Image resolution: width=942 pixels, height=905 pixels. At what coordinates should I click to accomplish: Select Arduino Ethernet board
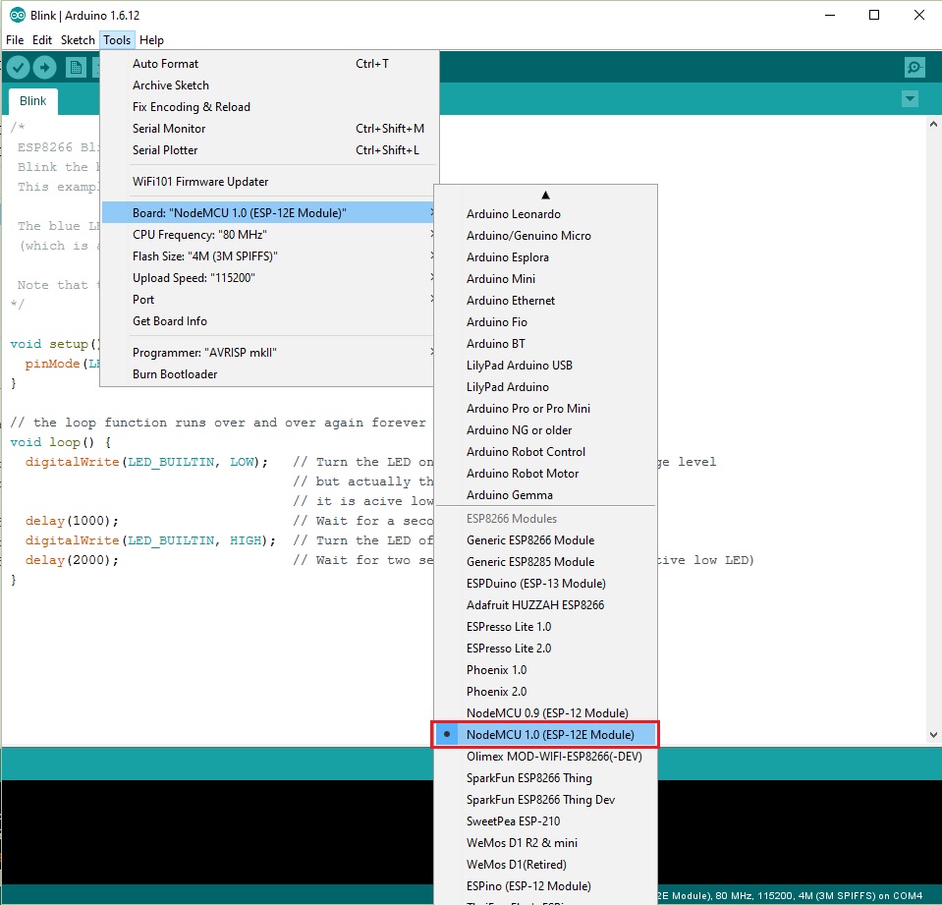(545, 301)
